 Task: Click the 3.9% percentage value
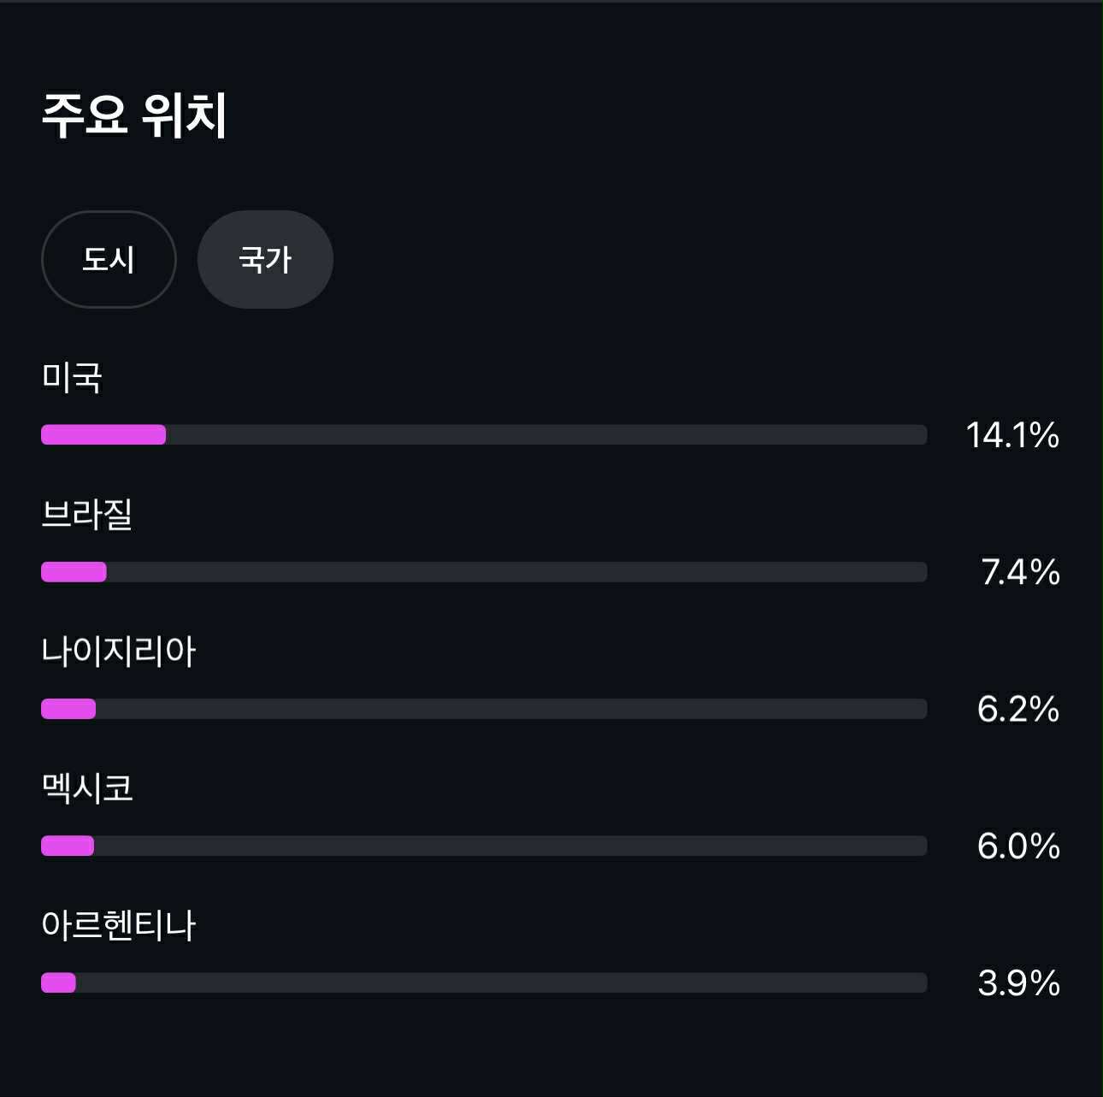1018,982
